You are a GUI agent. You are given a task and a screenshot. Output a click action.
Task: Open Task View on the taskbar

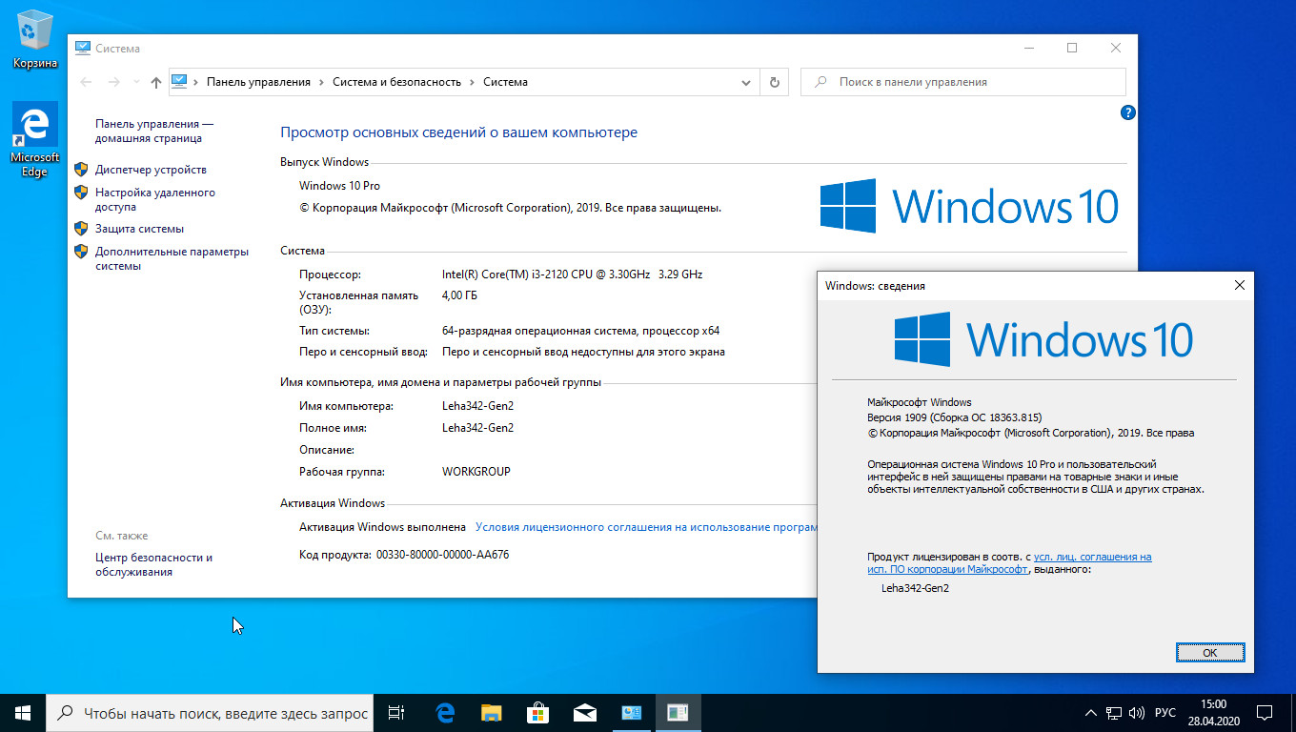click(396, 712)
